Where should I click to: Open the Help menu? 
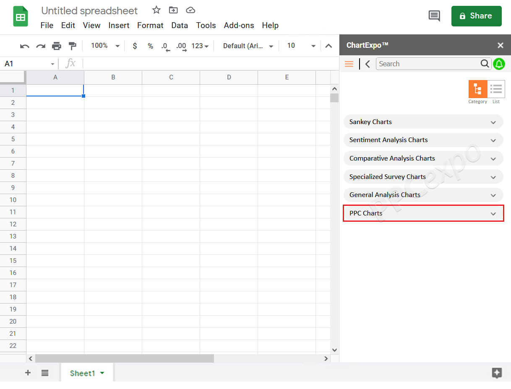tap(270, 26)
